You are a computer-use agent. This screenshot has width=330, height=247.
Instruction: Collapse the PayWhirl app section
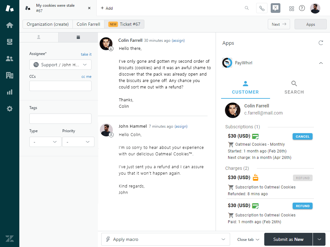pyautogui.click(x=321, y=63)
